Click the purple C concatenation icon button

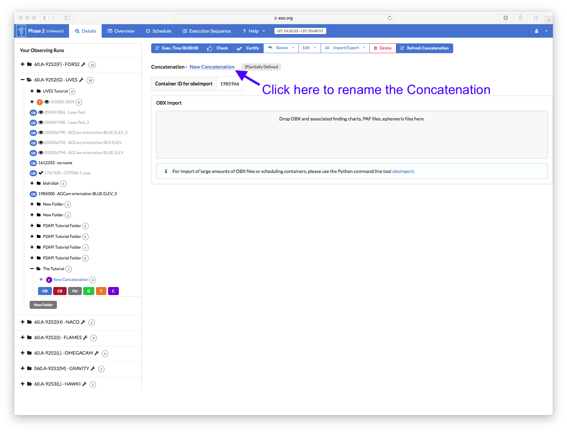[x=113, y=291]
